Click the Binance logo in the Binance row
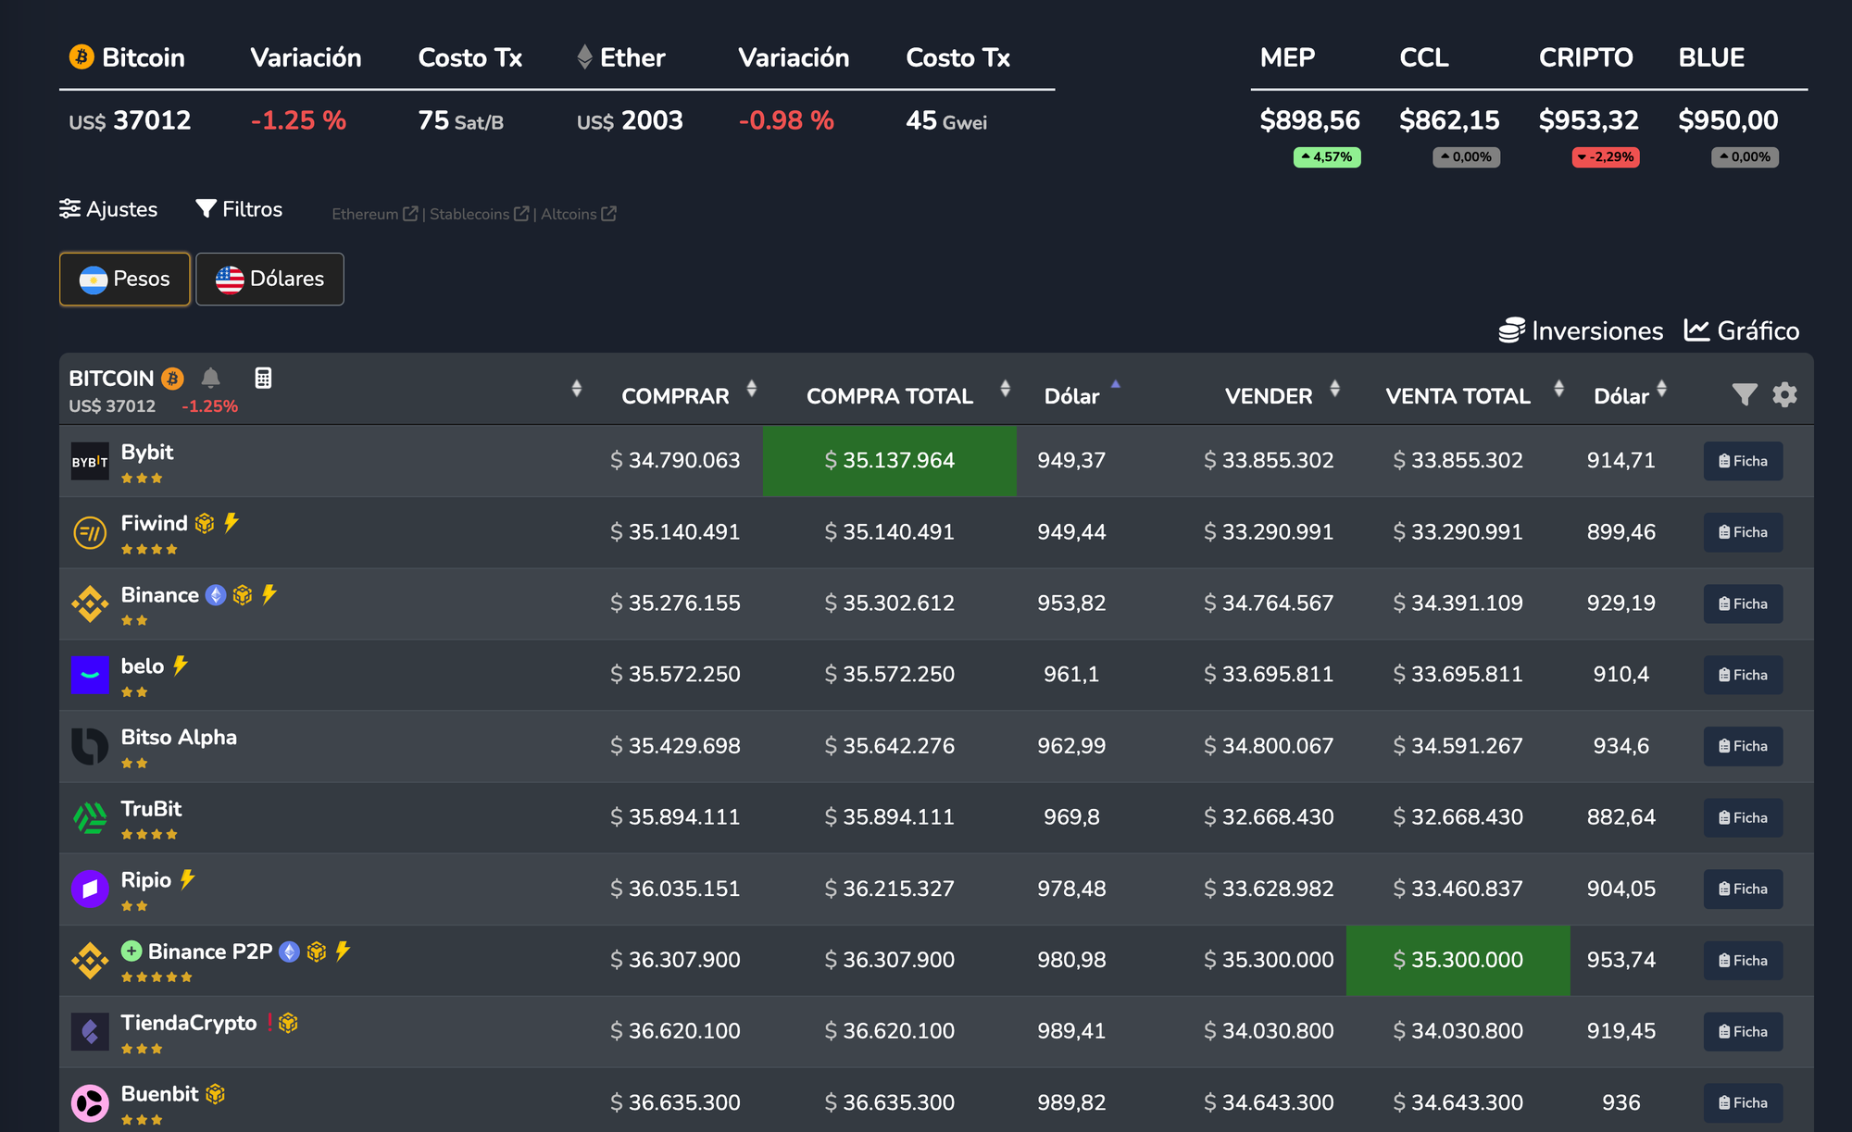 point(90,603)
